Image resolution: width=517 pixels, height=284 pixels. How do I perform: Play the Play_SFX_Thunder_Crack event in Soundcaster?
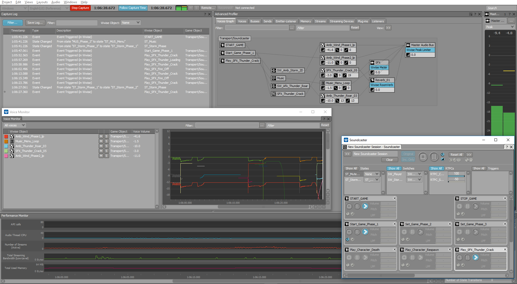(476, 258)
